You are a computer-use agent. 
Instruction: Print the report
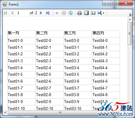(79, 13)
